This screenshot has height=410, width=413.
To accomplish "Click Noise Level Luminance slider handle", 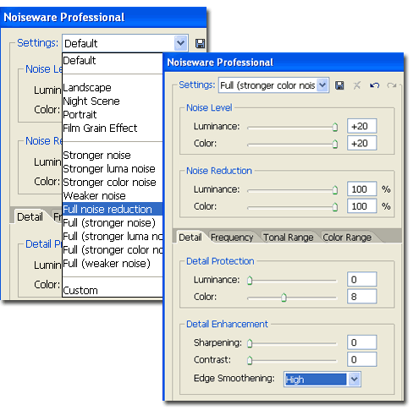I will click(335, 127).
